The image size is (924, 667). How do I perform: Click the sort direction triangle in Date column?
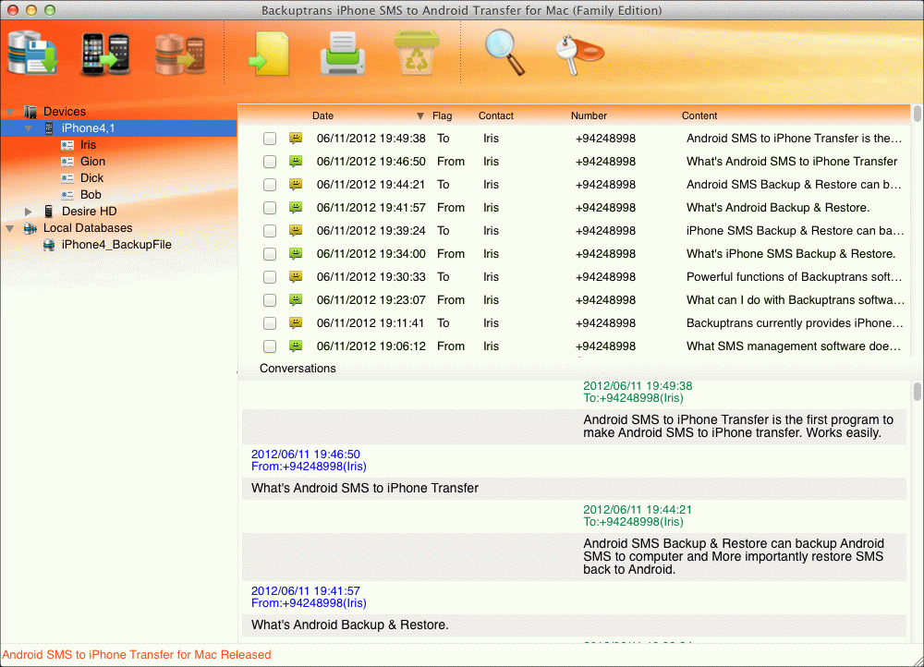point(421,115)
